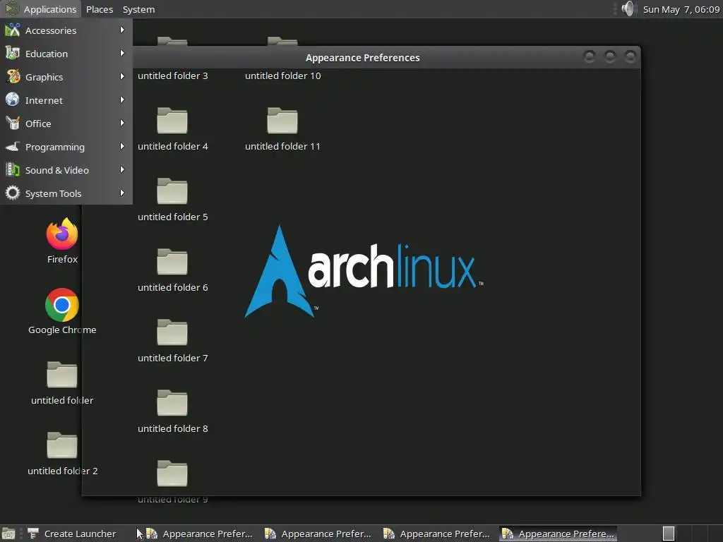
Task: Click the highlighted Appearance Preferences taskbar button
Action: (x=558, y=534)
